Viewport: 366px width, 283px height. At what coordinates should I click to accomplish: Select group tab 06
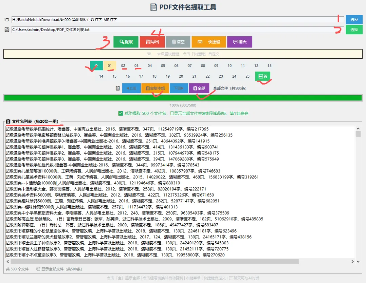(x=176, y=66)
